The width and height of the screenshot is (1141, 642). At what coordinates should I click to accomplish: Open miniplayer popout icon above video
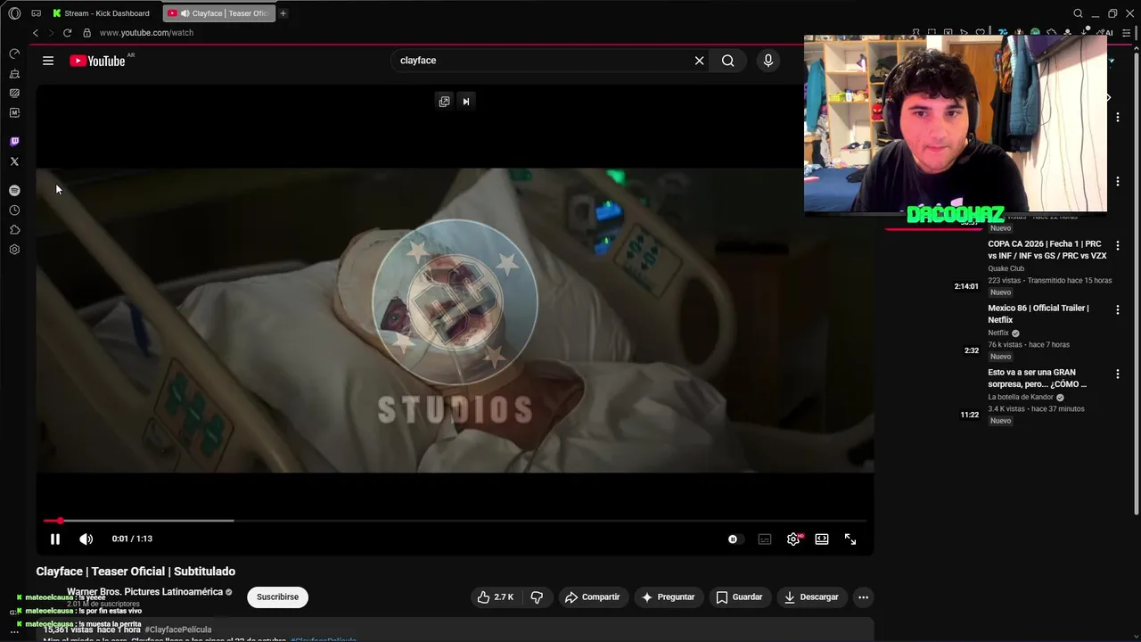tap(444, 102)
